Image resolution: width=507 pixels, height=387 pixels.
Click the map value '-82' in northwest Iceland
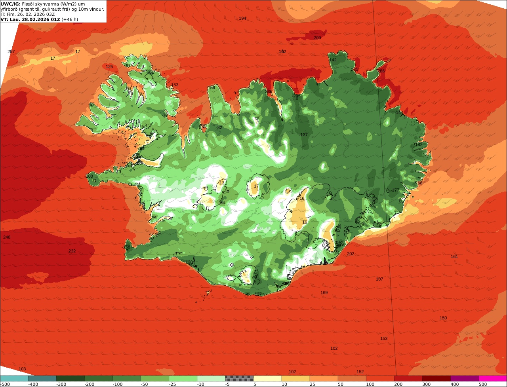(x=219, y=128)
